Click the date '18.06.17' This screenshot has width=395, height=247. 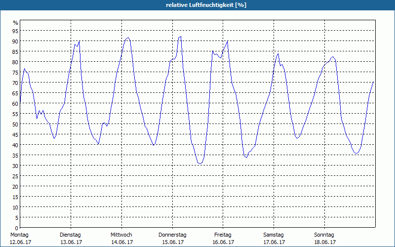[x=325, y=242]
